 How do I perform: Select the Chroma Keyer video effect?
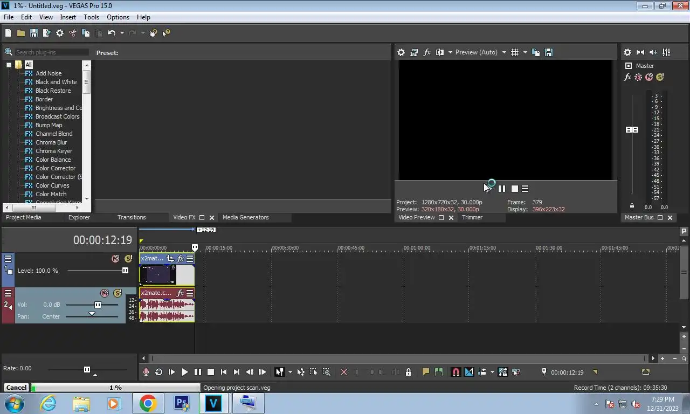click(x=53, y=151)
